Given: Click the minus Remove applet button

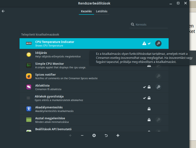Looking at the screenshot, I should (x=82, y=135).
